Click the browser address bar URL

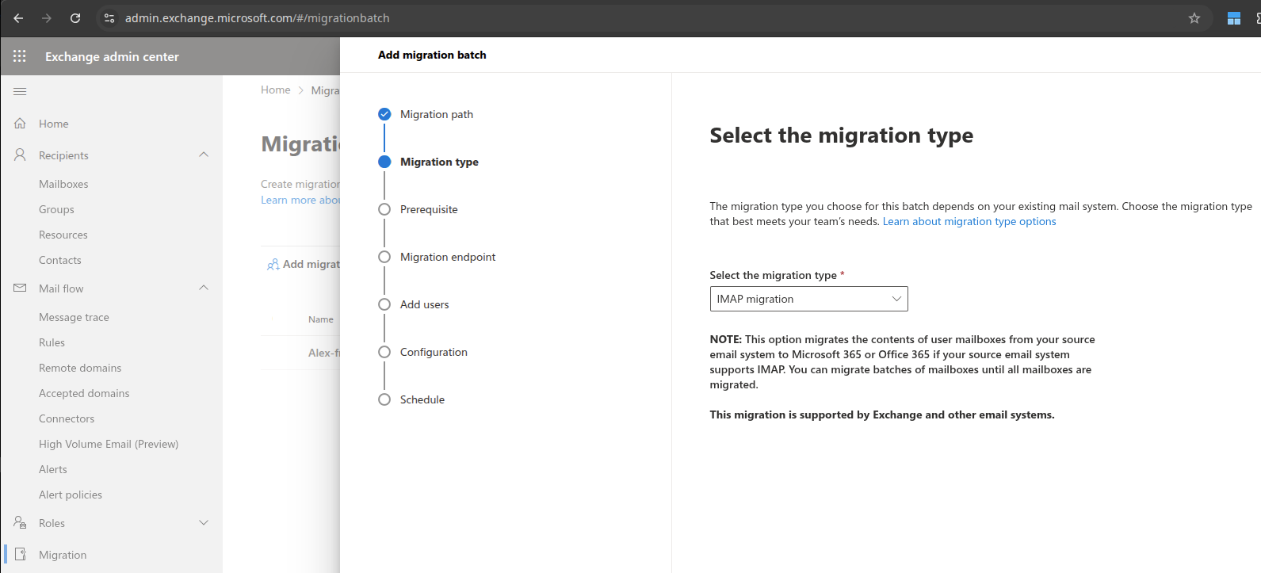pos(258,18)
